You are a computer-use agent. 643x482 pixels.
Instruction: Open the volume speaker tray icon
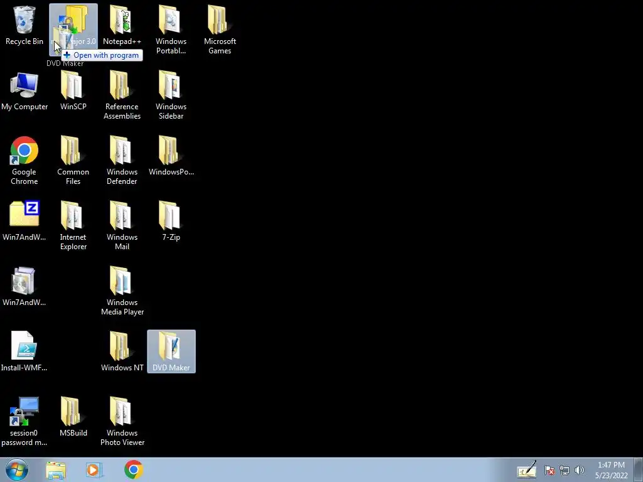pos(580,470)
